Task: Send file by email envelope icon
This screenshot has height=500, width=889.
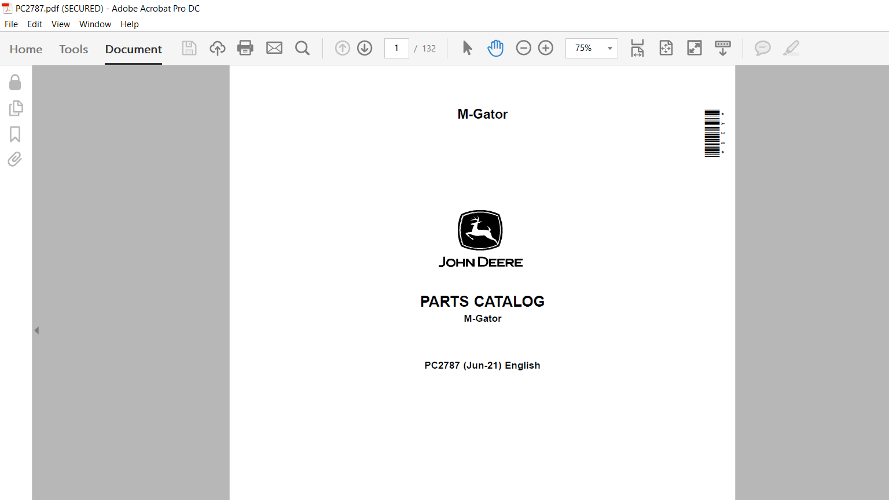Action: coord(274,48)
